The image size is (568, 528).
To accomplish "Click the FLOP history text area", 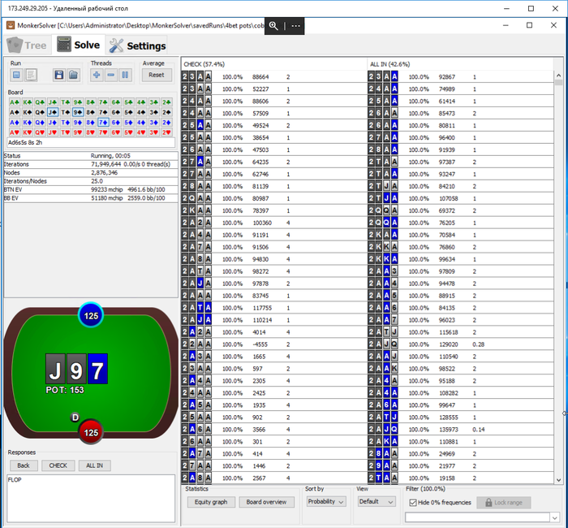I will (x=91, y=499).
